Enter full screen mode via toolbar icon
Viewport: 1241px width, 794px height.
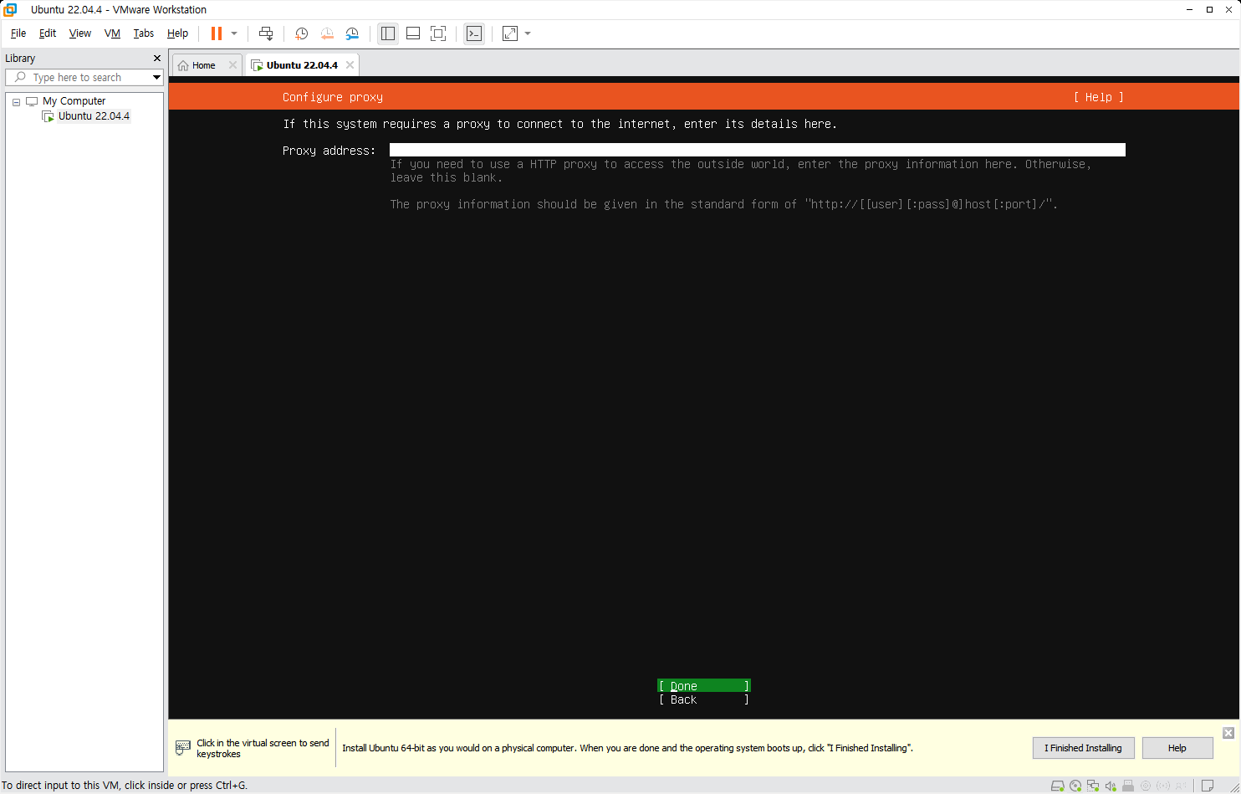click(438, 33)
